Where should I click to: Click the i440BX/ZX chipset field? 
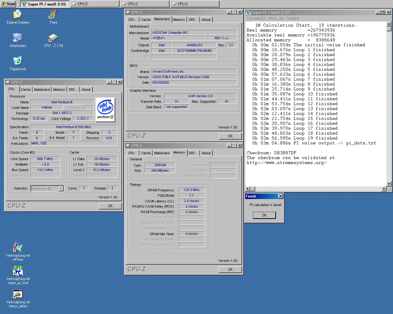(194, 45)
